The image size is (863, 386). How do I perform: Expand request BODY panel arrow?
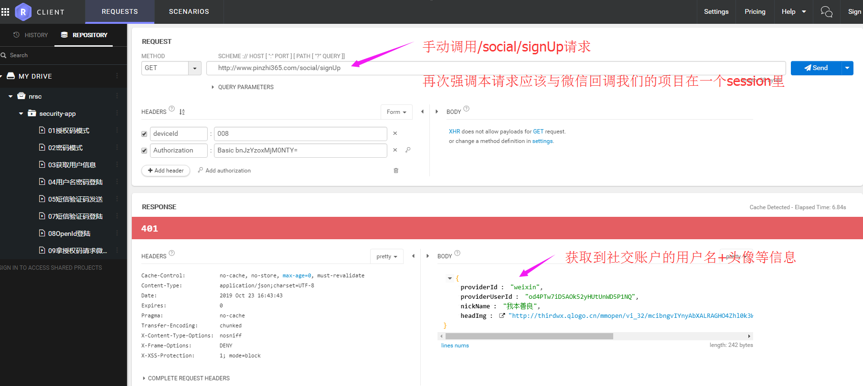437,112
